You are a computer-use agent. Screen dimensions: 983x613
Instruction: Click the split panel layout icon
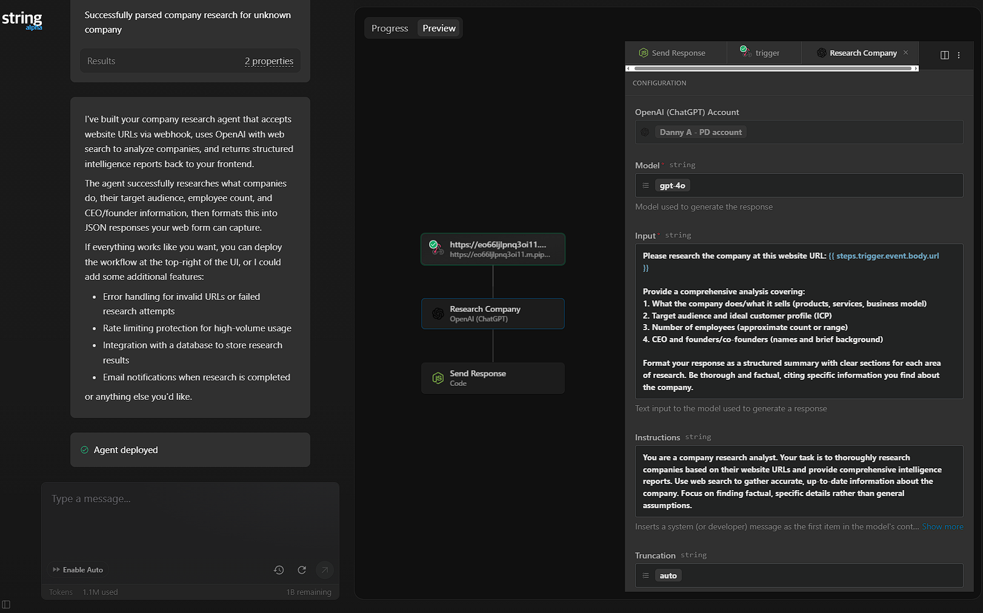tap(944, 55)
